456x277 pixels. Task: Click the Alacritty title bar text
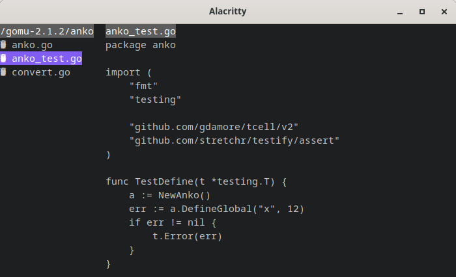[228, 11]
